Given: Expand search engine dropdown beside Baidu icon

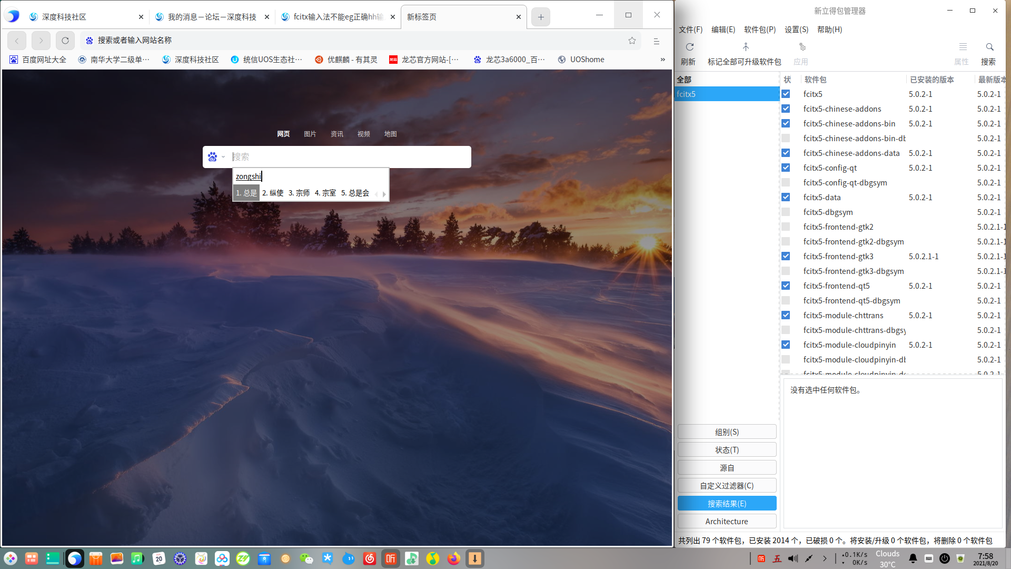Looking at the screenshot, I should 223,157.
